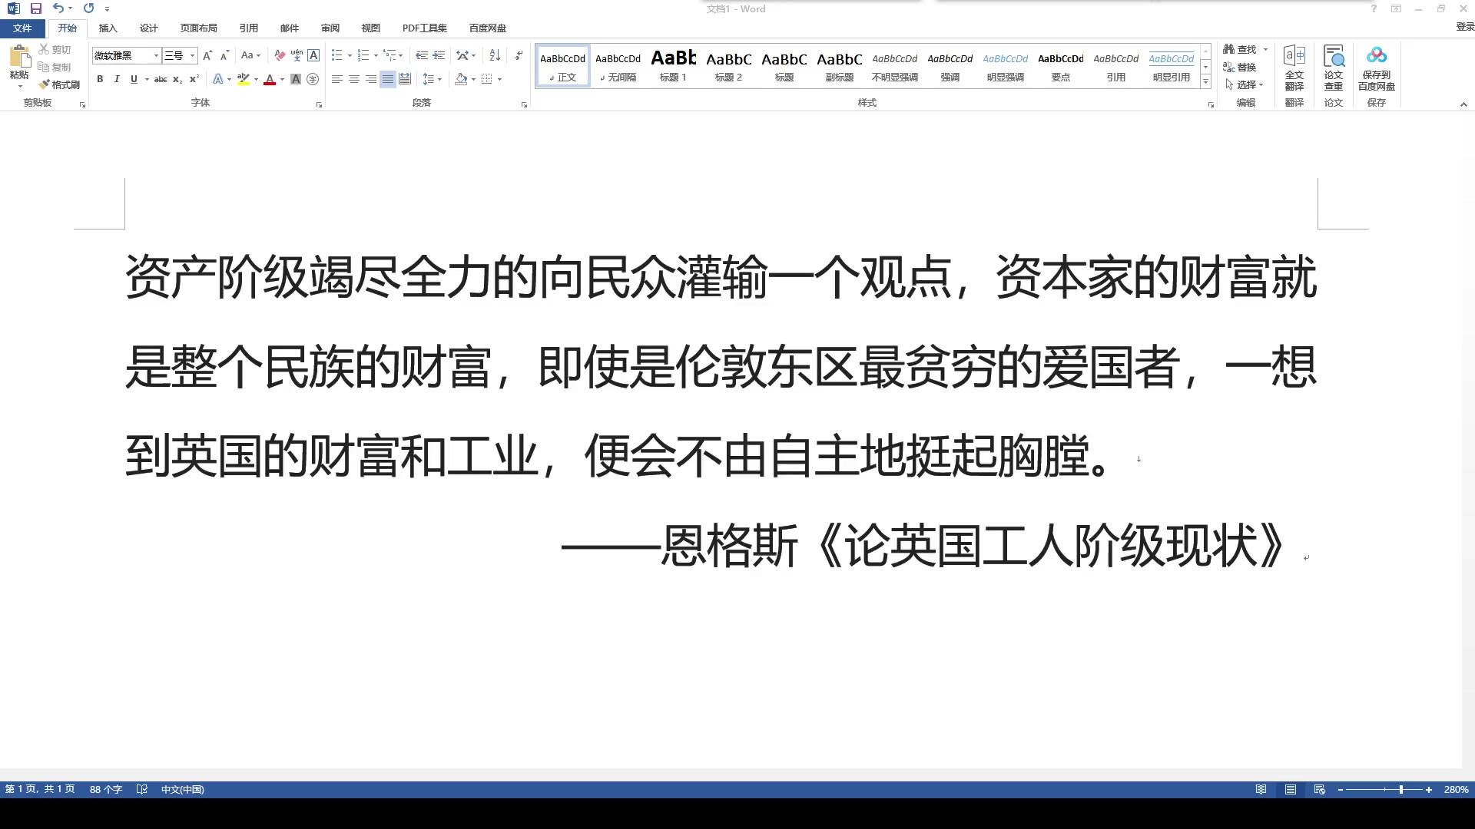Open the File (文件) tab
Screen dimensions: 1475x829
(22, 28)
